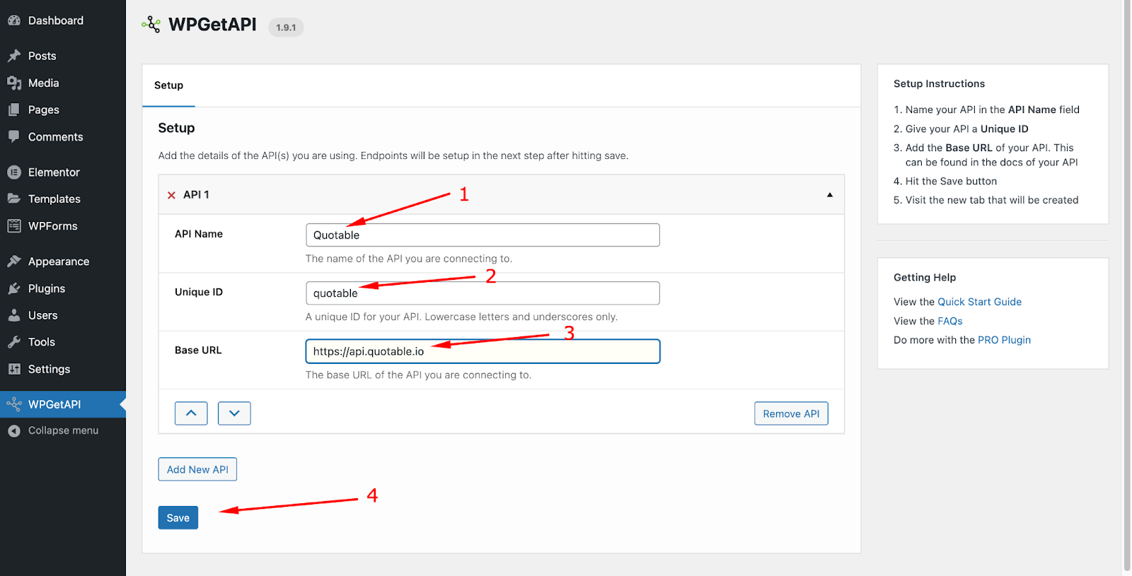The image size is (1132, 576).
Task: Focus the Unique ID input field
Action: tap(483, 293)
